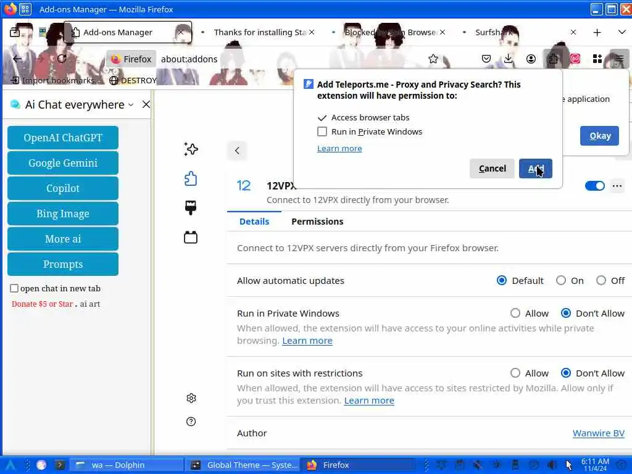Screen dimensions: 632x474
Task: Open the Import bookmarks toolbar item
Action: coord(54,81)
